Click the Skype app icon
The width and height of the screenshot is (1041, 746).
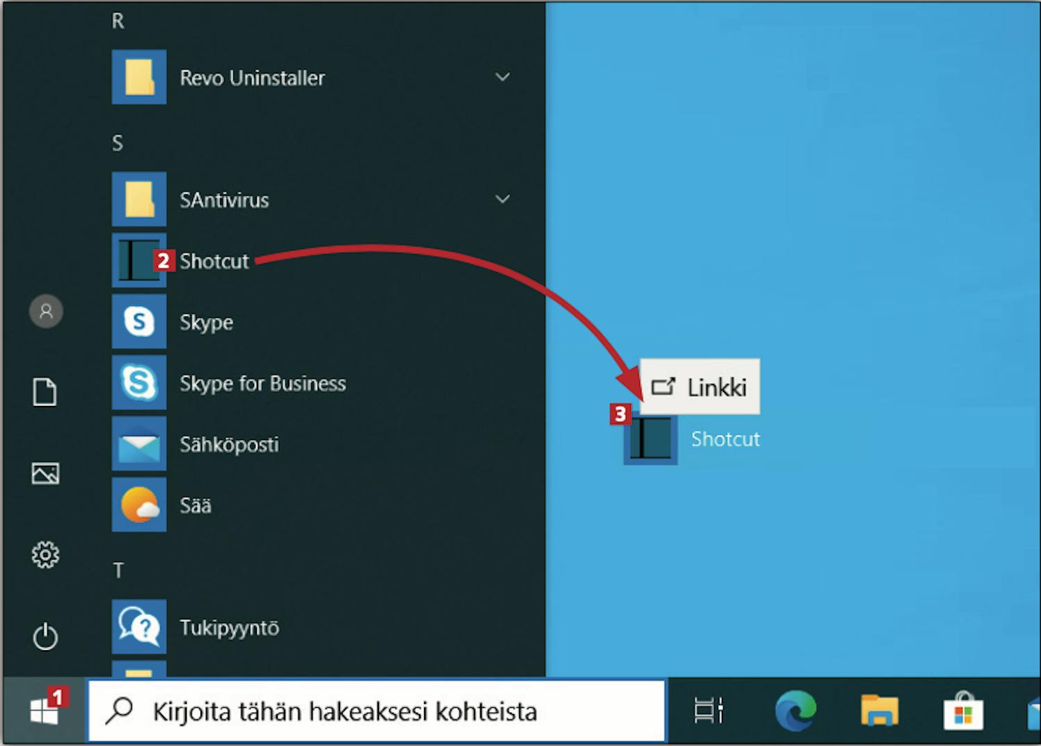139,321
